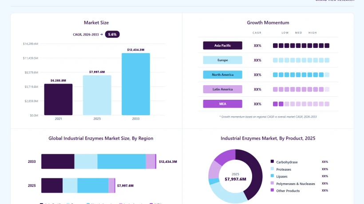The height and width of the screenshot is (204, 364).
Task: Click the Growth Momentum heading
Action: pyautogui.click(x=268, y=23)
